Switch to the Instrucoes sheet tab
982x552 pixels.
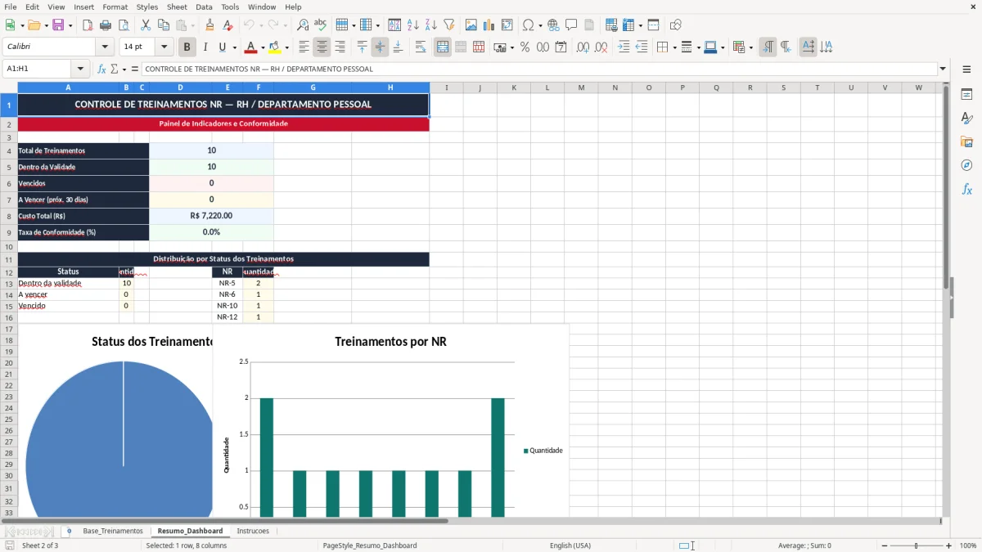(x=253, y=531)
